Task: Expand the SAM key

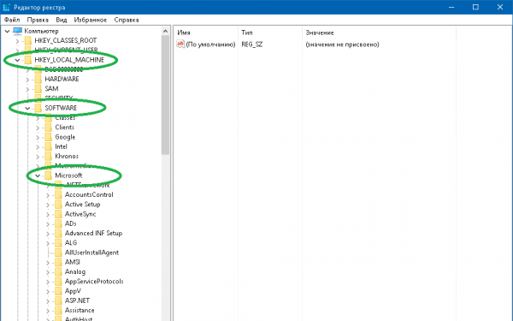Action: [27, 89]
